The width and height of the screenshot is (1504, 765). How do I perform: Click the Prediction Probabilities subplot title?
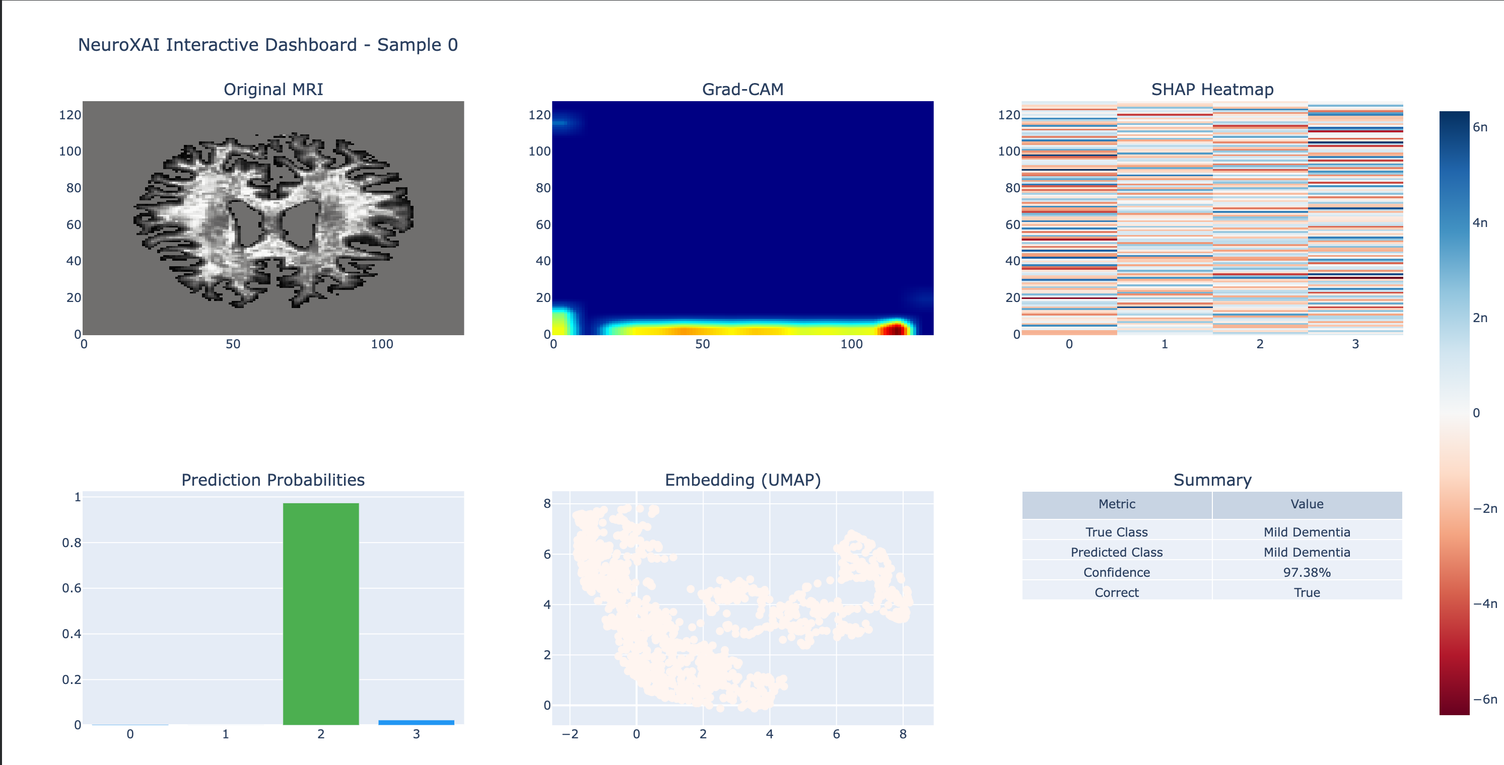272,480
